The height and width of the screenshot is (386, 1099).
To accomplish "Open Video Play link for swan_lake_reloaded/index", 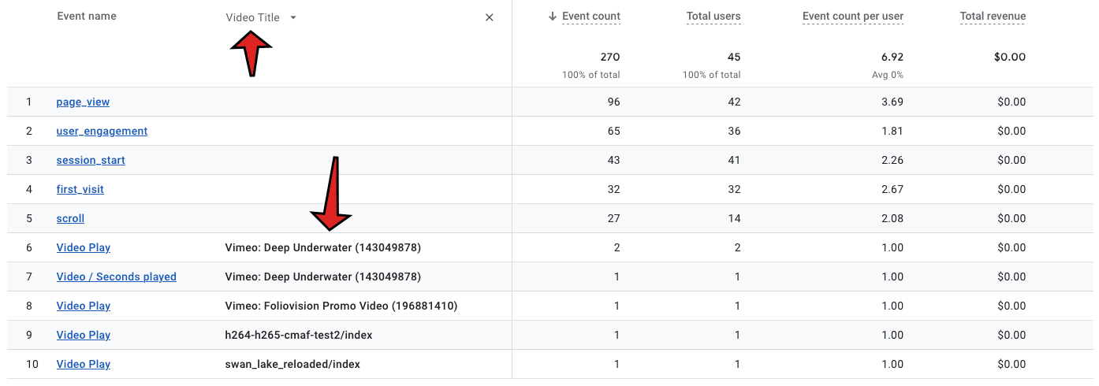I will [x=84, y=365].
